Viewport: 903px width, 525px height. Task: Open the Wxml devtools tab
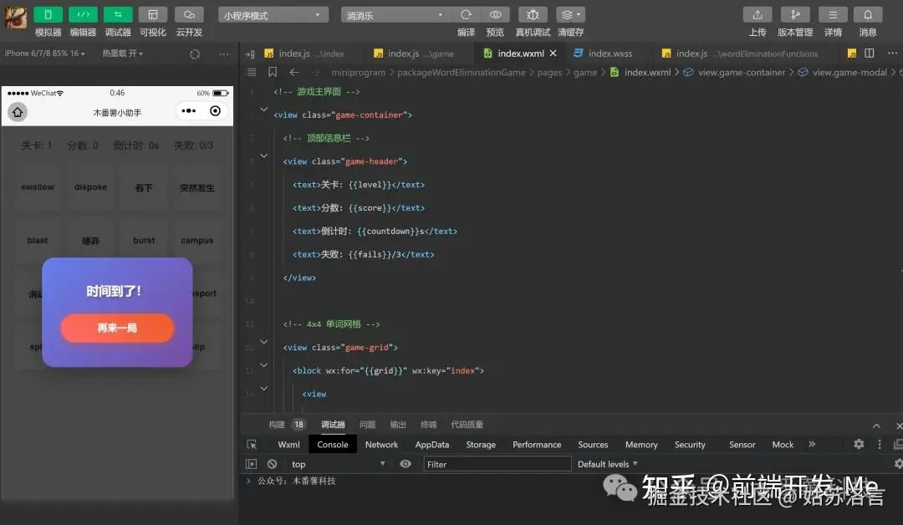pos(288,445)
